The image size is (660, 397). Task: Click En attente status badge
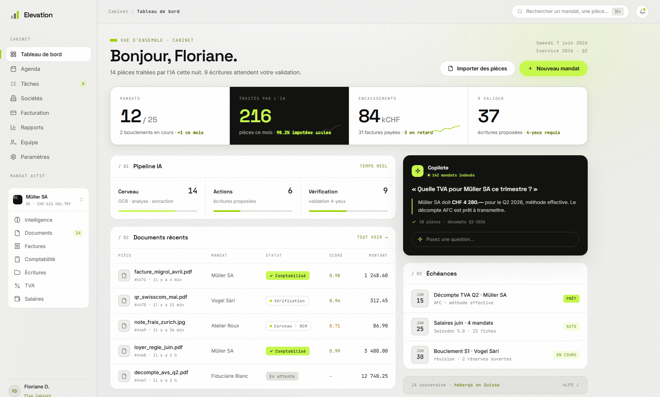click(x=282, y=376)
